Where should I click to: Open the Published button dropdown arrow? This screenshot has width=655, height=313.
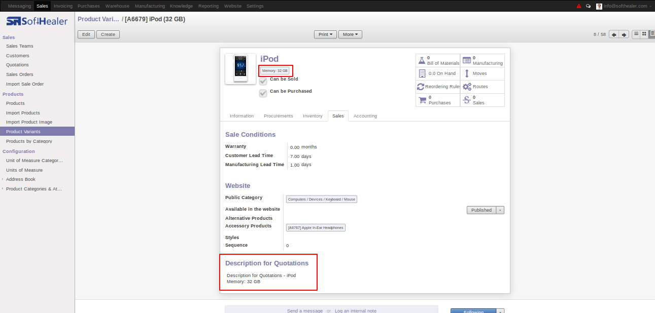tap(500, 210)
